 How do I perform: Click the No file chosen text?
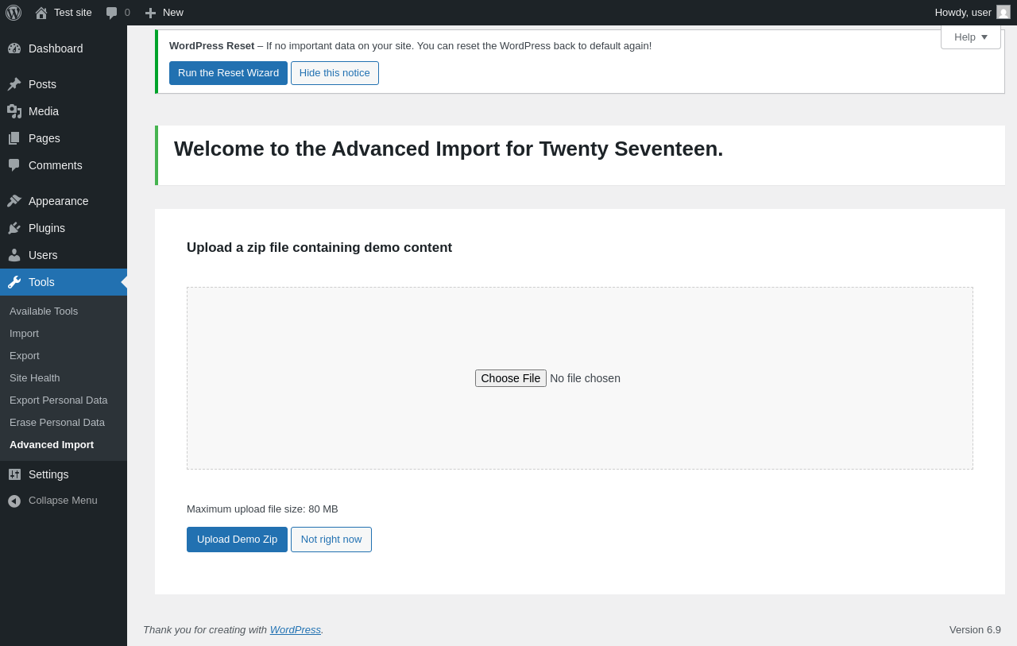[x=585, y=378]
